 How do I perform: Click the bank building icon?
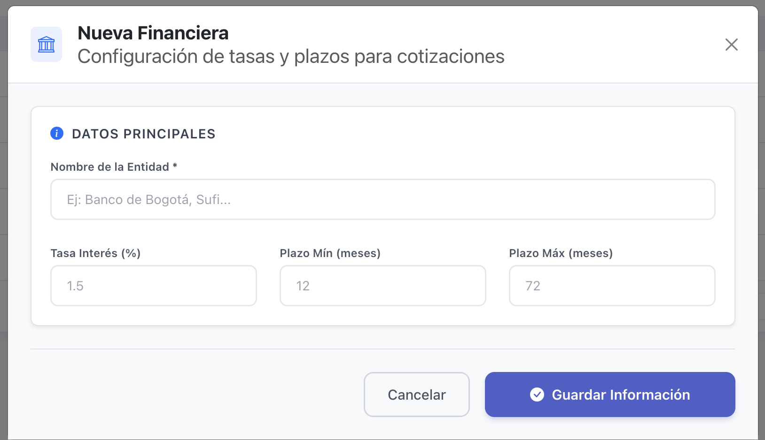pyautogui.click(x=46, y=45)
